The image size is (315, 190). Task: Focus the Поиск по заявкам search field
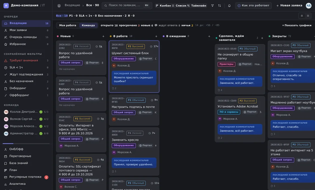pyautogui.click(x=127, y=5)
